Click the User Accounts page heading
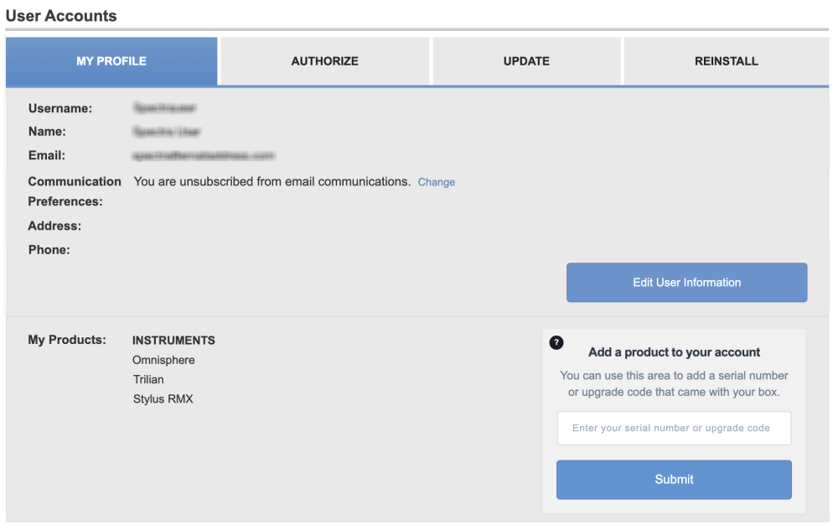This screenshot has height=531, width=838. coord(61,16)
